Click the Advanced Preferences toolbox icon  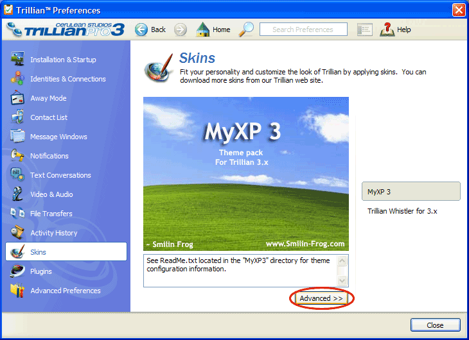coord(17,290)
